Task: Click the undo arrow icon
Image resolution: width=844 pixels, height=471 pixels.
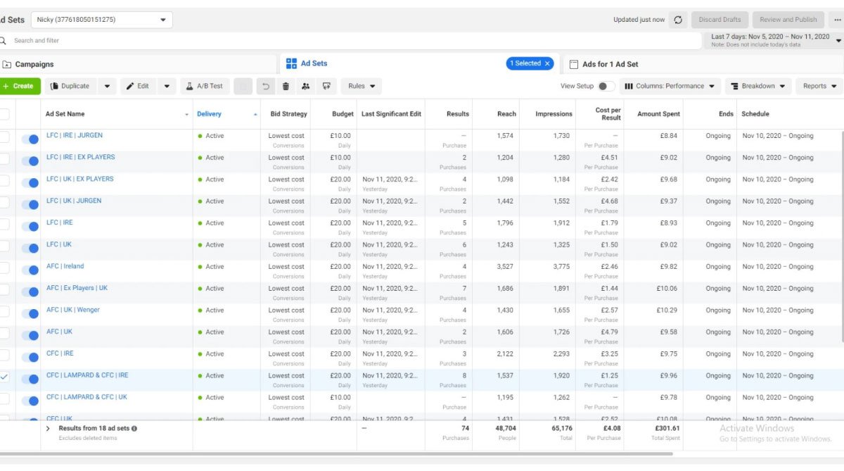Action: [x=265, y=87]
